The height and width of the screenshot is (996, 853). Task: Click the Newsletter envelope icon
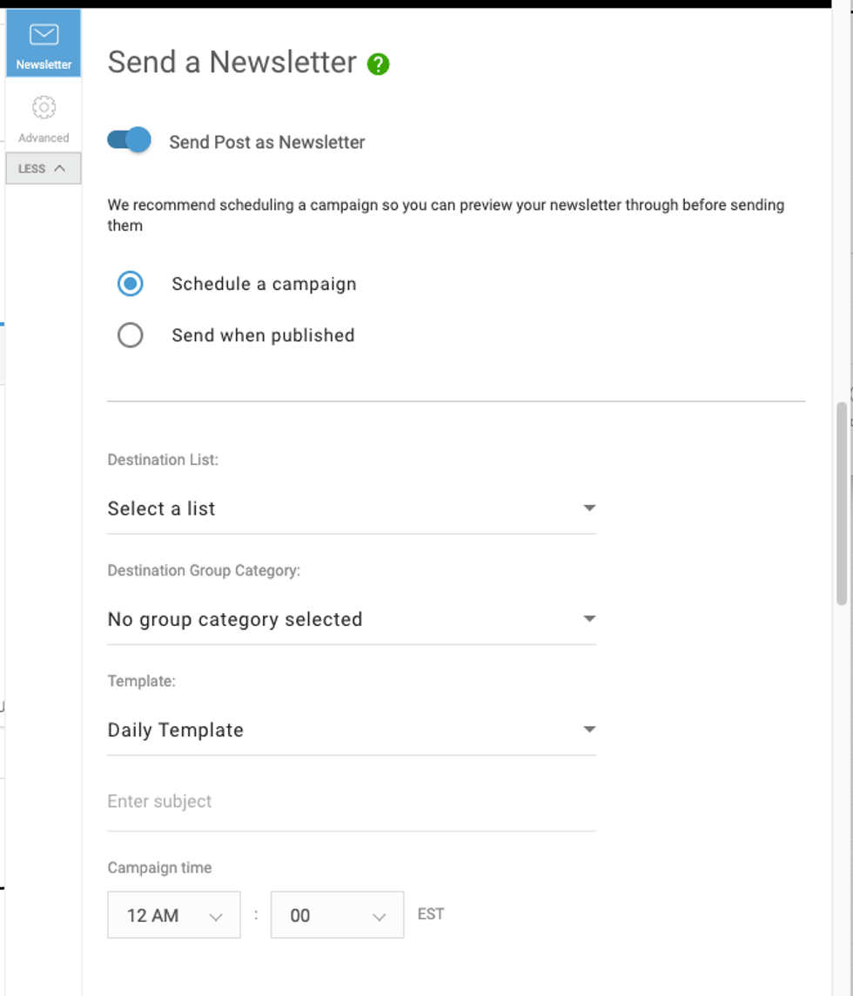tap(44, 35)
